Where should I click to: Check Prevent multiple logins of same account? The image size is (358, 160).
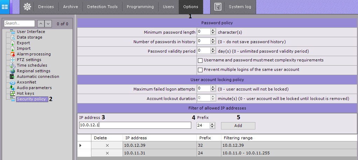[200, 70]
